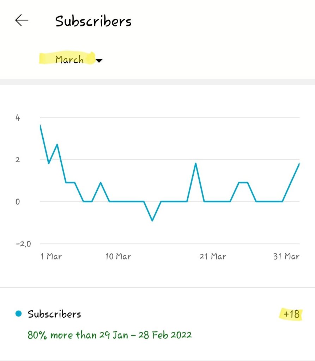
Task: Open the March period dropdown
Action: (x=69, y=60)
